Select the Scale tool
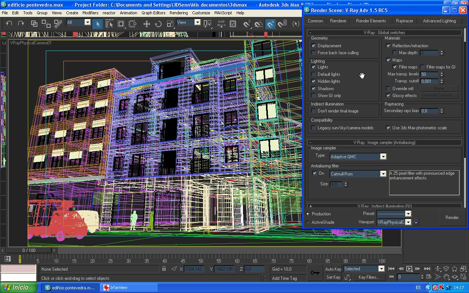The image size is (469, 293). pyautogui.click(x=170, y=24)
